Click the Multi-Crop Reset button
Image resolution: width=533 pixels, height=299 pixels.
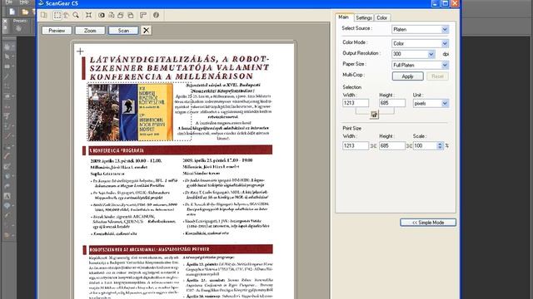pos(437,76)
